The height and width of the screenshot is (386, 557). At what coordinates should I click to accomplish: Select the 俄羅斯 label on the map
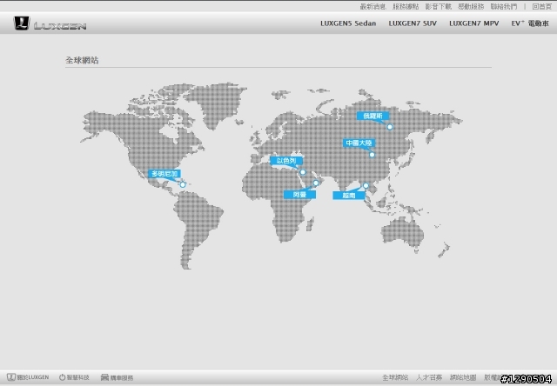point(372,116)
